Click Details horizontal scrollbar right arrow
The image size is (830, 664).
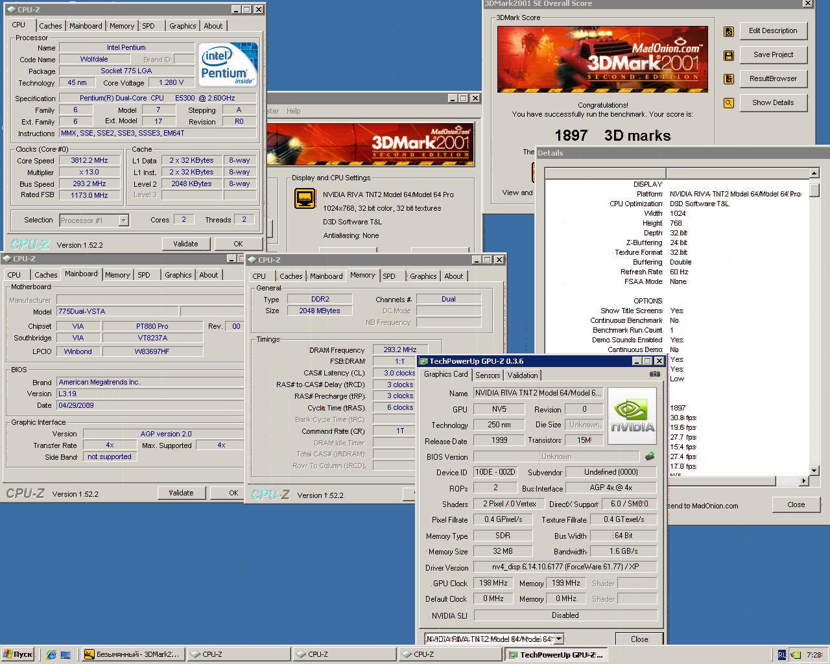[x=804, y=480]
